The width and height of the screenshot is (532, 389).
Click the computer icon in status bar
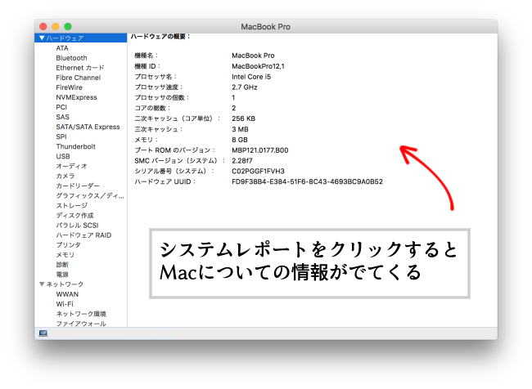click(x=43, y=333)
